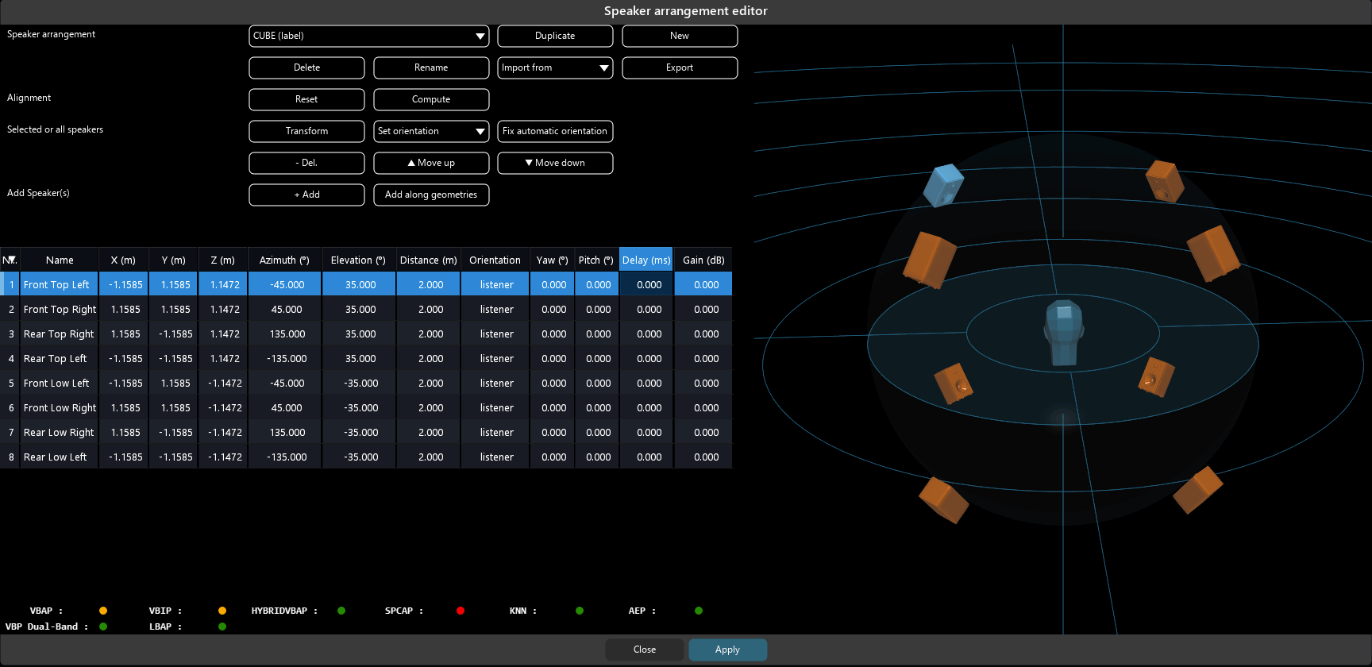Viewport: 1372px width, 667px height.
Task: Click the orange VBAP status indicator
Action: [x=103, y=611]
